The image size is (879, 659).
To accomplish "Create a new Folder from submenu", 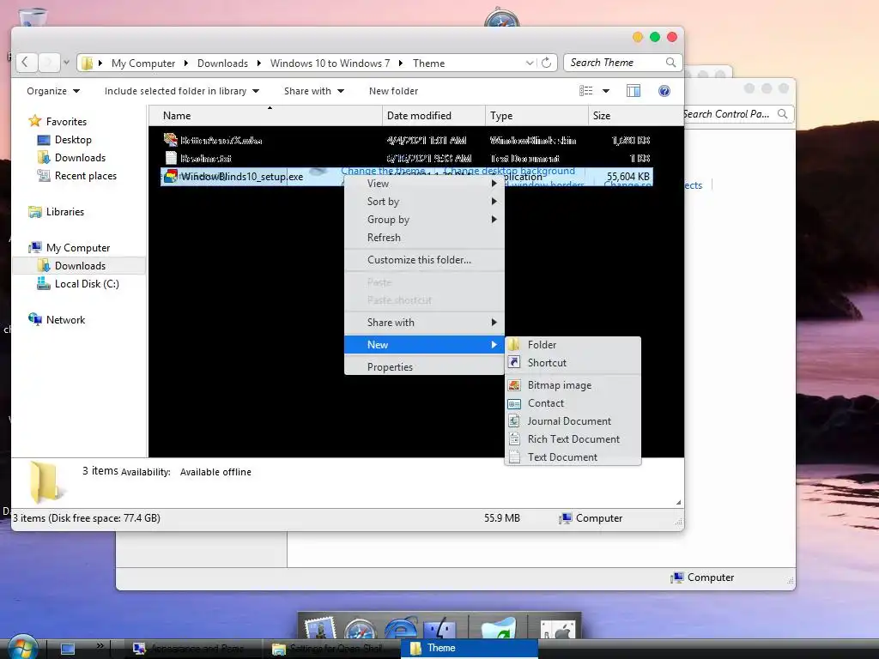I will pyautogui.click(x=573, y=345).
